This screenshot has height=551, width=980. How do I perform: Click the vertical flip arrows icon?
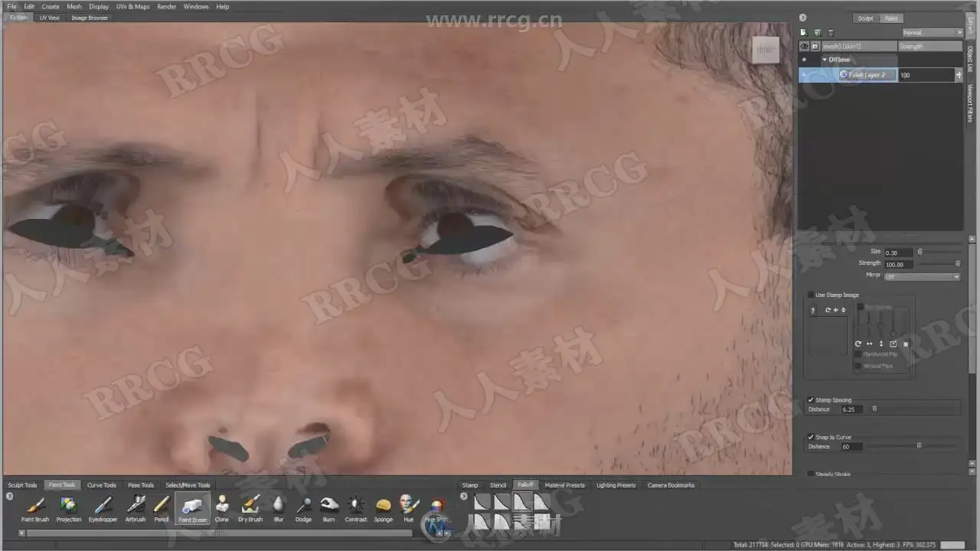[x=881, y=344]
